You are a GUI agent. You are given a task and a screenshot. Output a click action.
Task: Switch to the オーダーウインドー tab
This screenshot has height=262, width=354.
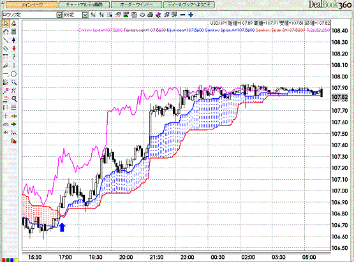(x=136, y=4)
